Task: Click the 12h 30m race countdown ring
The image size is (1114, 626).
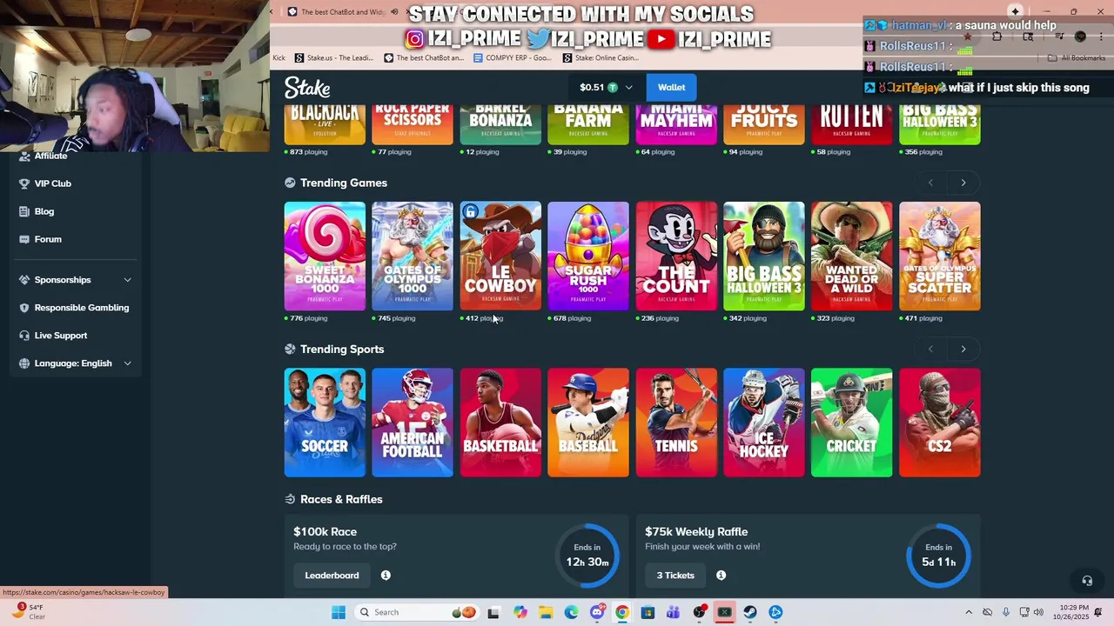Action: 587,556
